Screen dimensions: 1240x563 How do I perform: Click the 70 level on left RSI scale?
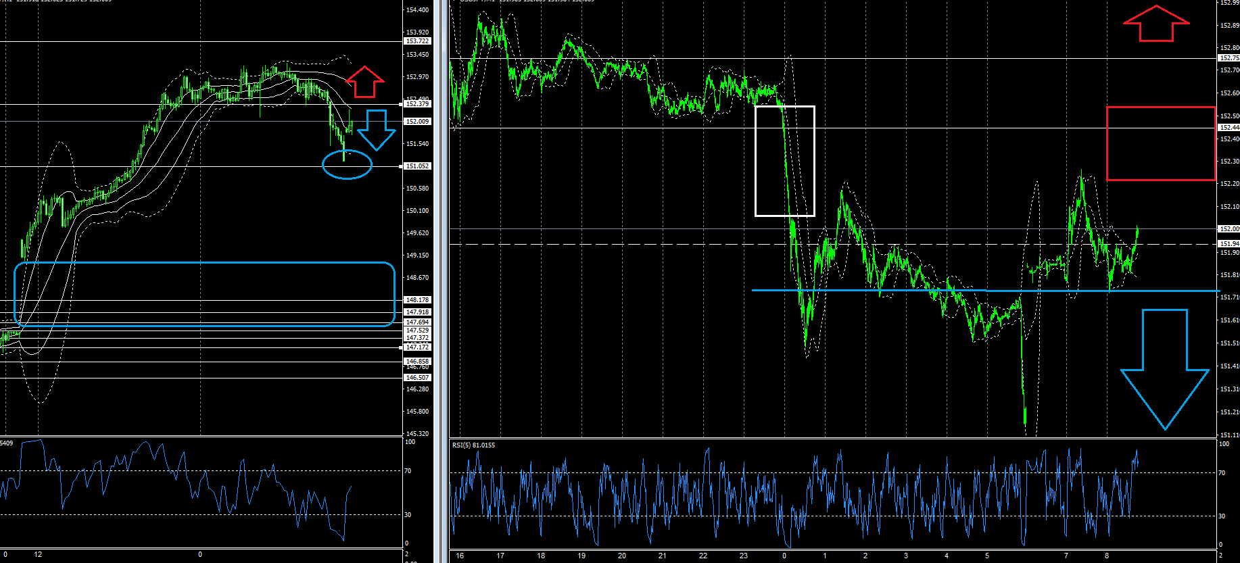(408, 471)
